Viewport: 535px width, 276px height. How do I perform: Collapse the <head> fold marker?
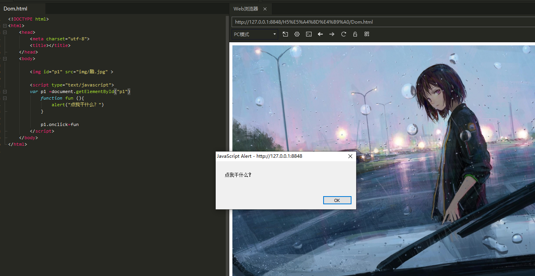(5, 32)
